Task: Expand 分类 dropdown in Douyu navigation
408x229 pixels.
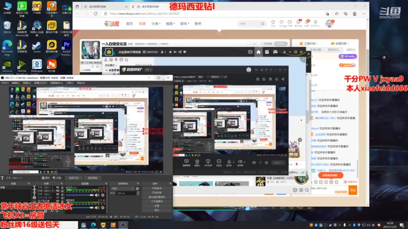Action: point(156,23)
